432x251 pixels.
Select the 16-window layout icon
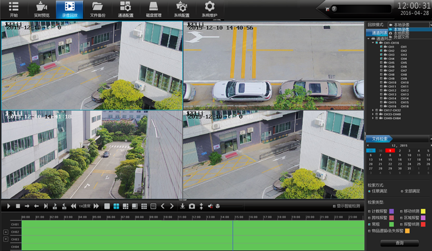pyautogui.click(x=153, y=206)
